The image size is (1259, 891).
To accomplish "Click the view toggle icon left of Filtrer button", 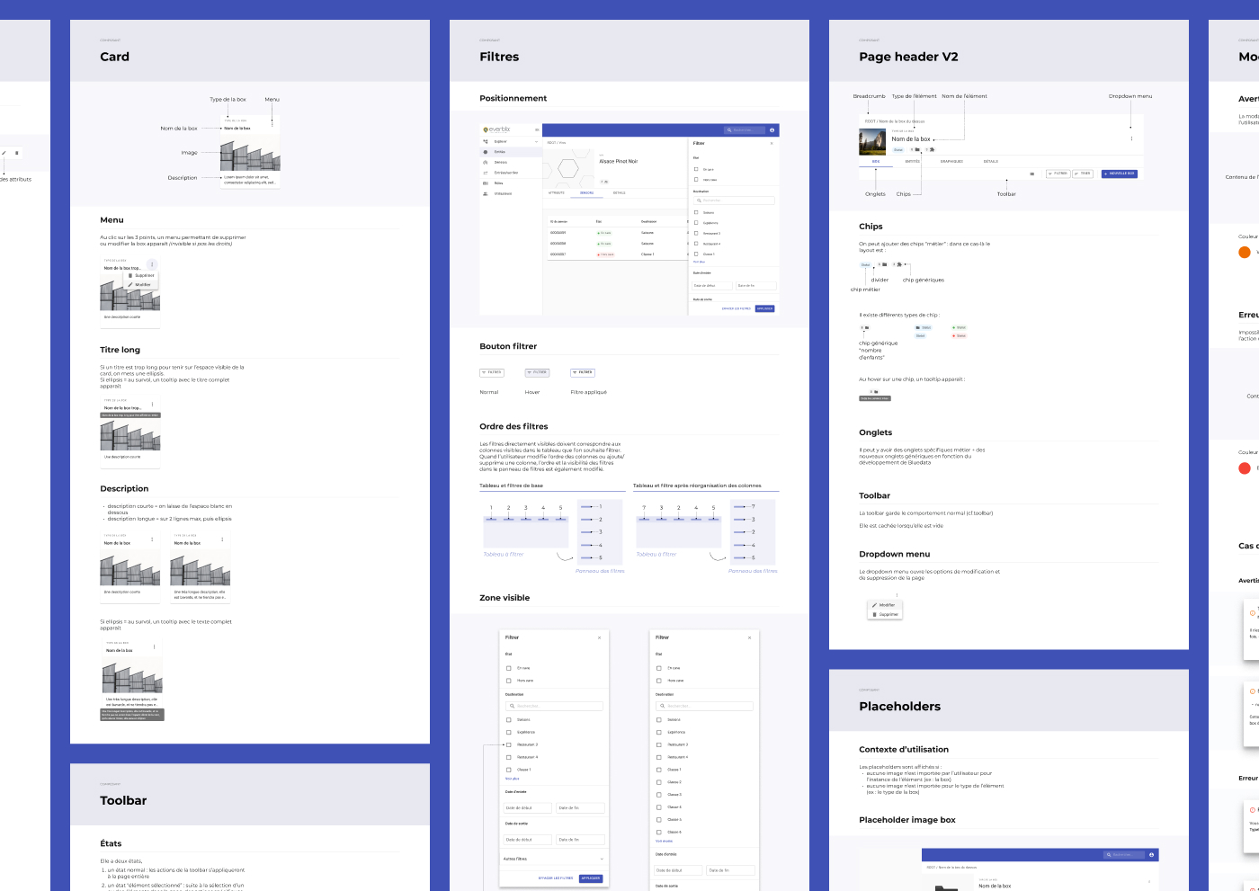I will click(x=1031, y=174).
